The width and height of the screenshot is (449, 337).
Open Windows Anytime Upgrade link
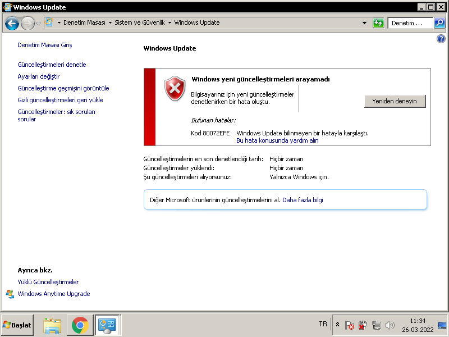tap(54, 294)
